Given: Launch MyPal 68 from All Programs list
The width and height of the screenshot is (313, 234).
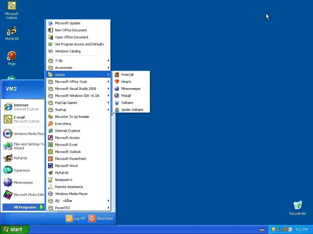Looking at the screenshot, I should [78, 173].
